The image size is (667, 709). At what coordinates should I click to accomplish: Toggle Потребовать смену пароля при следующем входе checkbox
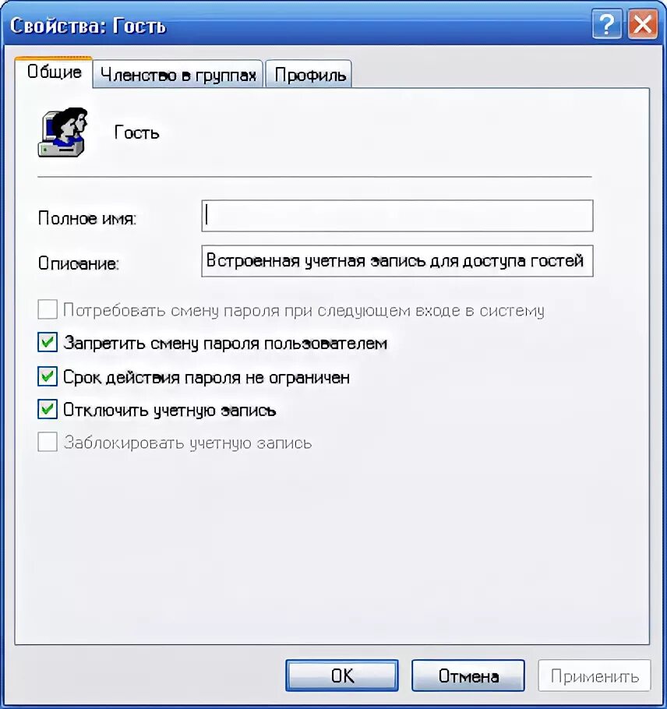click(x=48, y=310)
